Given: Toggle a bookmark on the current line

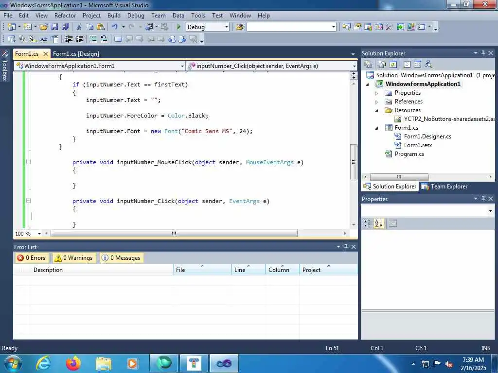Looking at the screenshot, I should [x=118, y=39].
